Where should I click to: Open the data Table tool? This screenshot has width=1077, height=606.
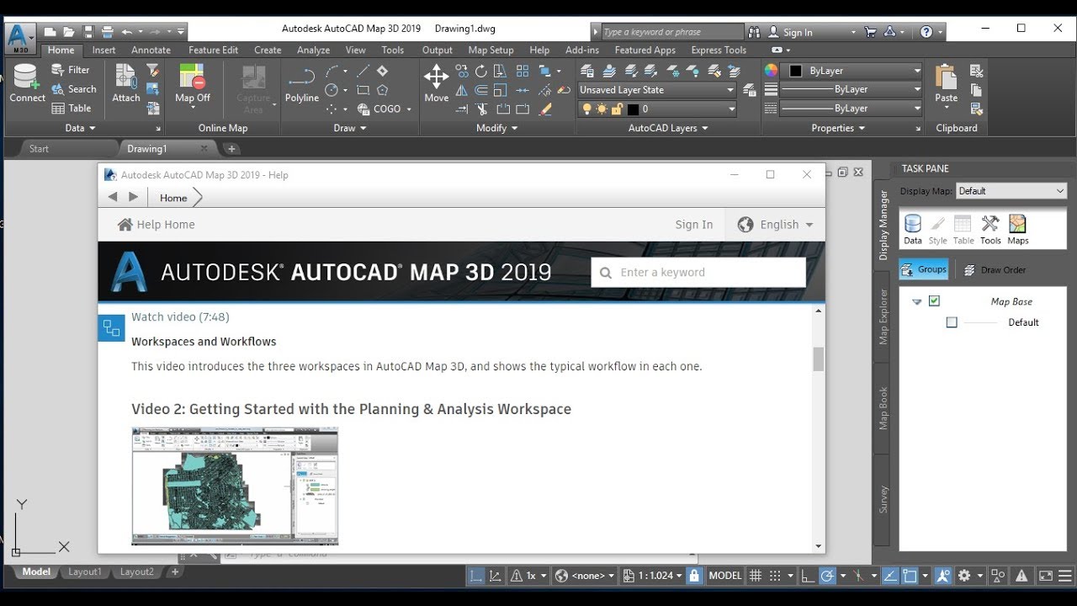(72, 108)
